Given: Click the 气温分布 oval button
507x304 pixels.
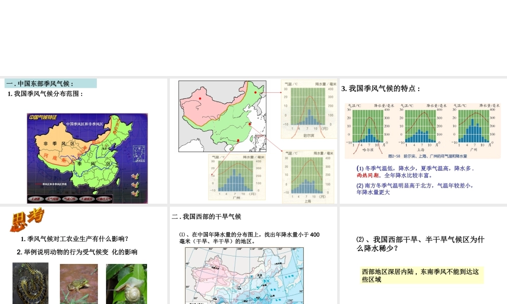Looking at the screenshot, I should point(69,199).
